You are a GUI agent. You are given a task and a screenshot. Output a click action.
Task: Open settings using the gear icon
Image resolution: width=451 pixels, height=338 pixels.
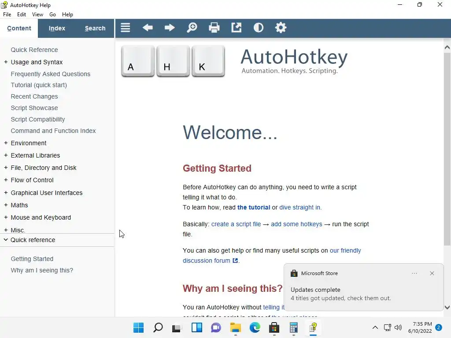click(281, 28)
